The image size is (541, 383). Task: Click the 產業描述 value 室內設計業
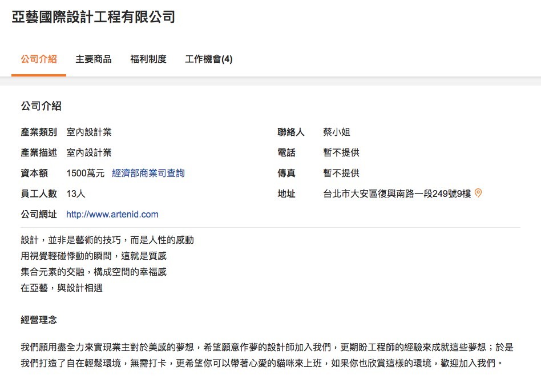tap(89, 152)
